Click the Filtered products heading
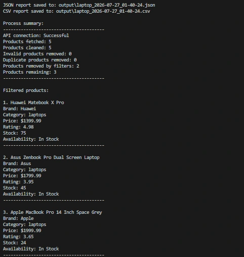The height and width of the screenshot is (257, 244). pyautogui.click(x=26, y=90)
